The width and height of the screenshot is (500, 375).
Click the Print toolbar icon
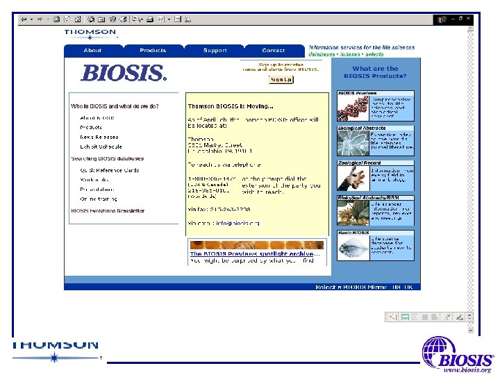coord(150,19)
